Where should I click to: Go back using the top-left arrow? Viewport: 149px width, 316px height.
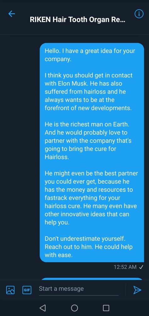click(x=12, y=14)
